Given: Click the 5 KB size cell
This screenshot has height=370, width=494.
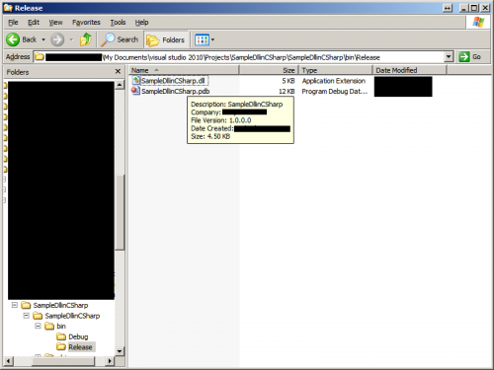Looking at the screenshot, I should click(x=288, y=81).
